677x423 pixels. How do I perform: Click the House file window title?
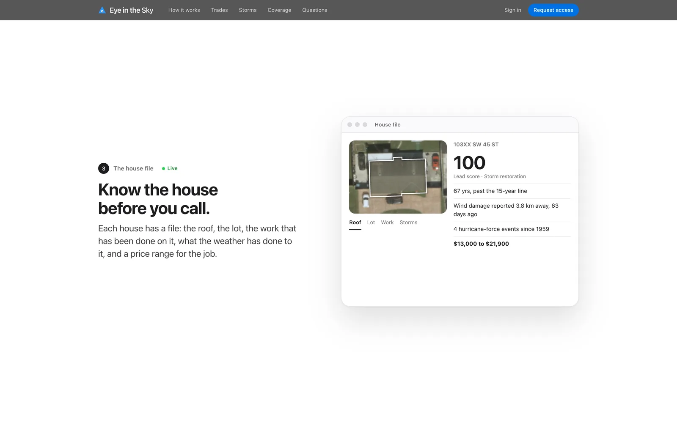[x=388, y=125]
